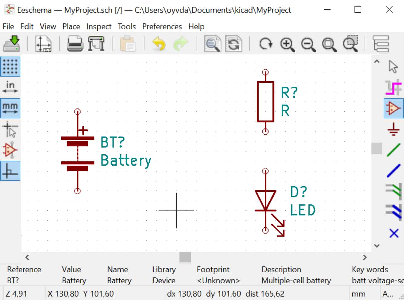Image resolution: width=404 pixels, height=300 pixels.
Task: Toggle the grid display
Action: click(x=11, y=67)
